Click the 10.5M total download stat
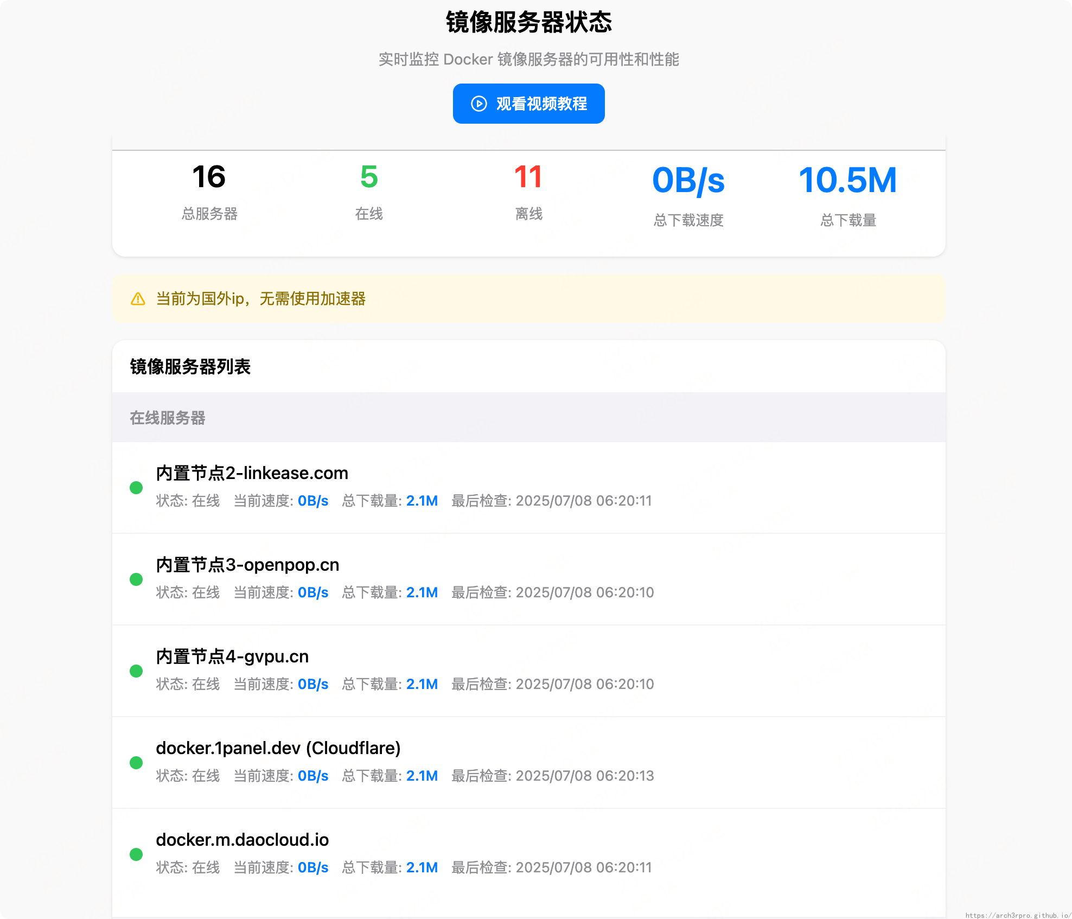 click(848, 180)
